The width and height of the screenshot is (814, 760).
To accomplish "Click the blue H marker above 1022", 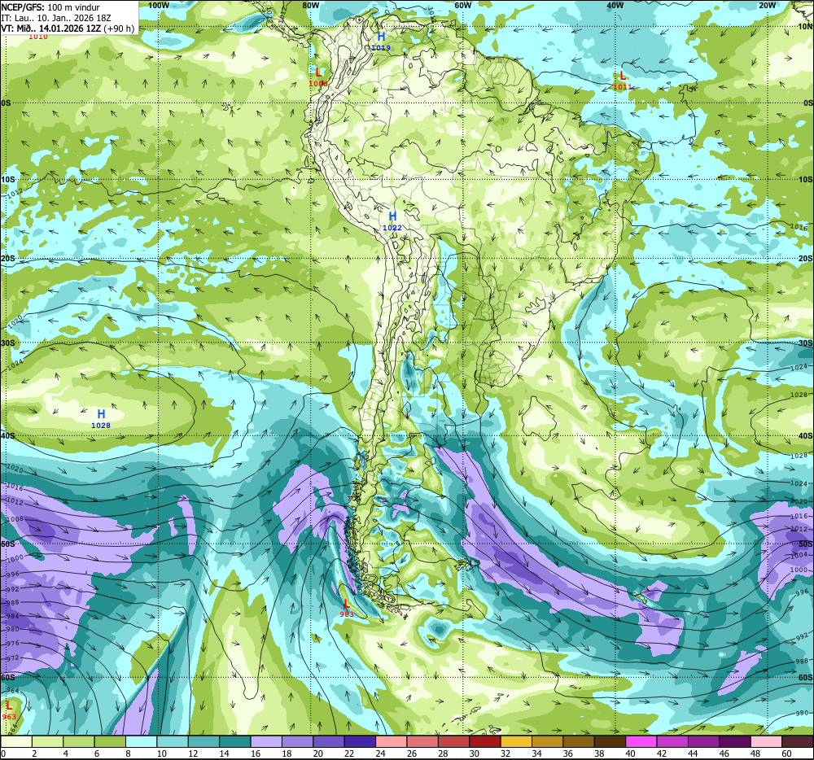I will (392, 216).
